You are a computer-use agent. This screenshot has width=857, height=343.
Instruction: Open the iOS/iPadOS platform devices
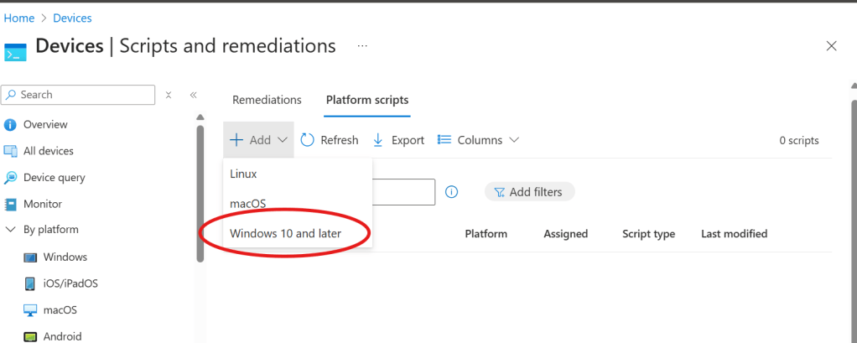70,283
